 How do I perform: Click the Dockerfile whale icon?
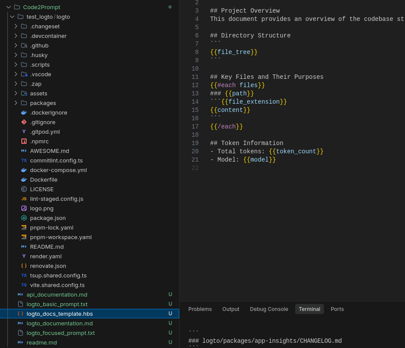(x=24, y=179)
